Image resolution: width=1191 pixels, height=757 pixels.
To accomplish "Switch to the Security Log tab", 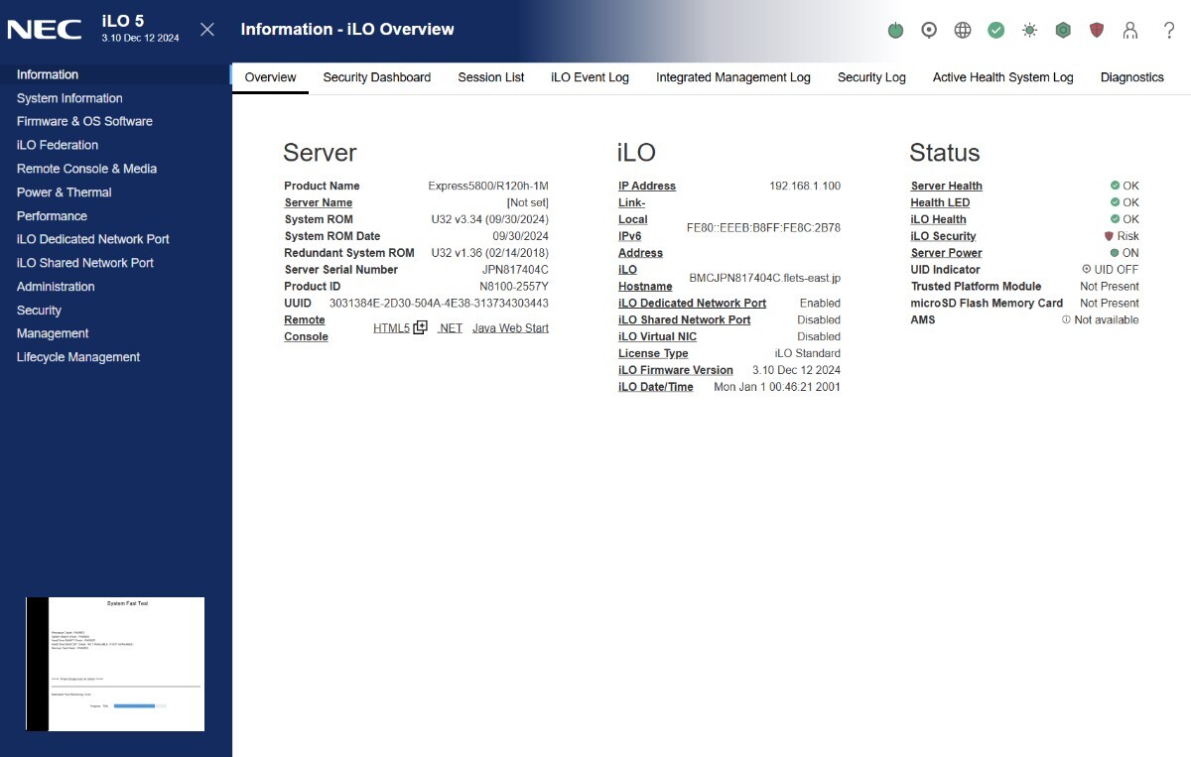I will 871,77.
